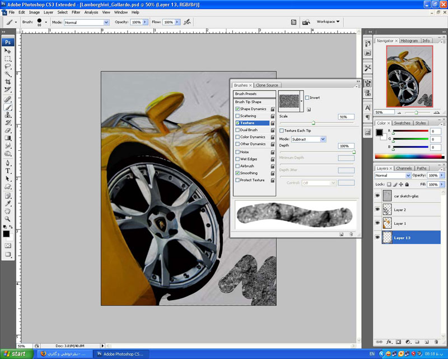
Task: Hide the car sketch-gilas layer
Action: [377, 196]
